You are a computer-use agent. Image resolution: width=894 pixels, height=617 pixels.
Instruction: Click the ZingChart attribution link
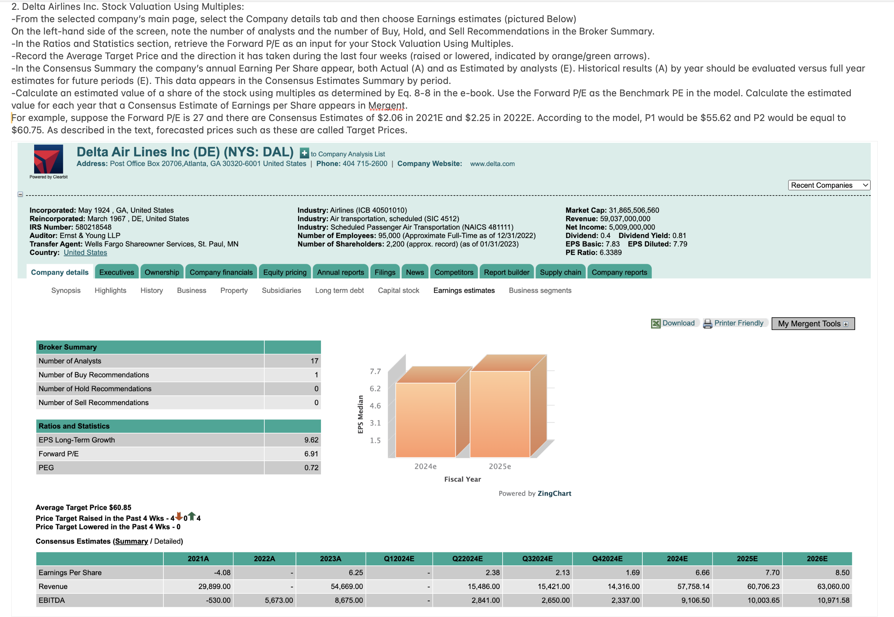click(x=554, y=493)
